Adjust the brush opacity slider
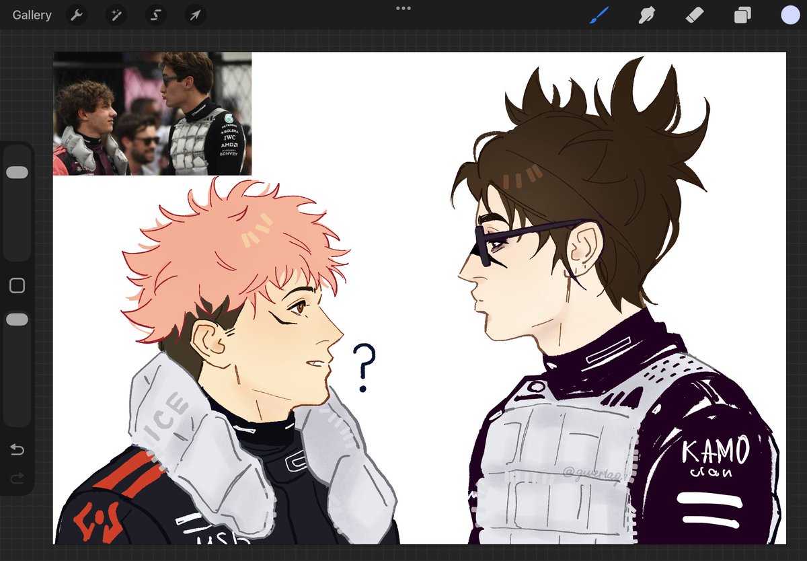The image size is (807, 561). click(x=17, y=320)
